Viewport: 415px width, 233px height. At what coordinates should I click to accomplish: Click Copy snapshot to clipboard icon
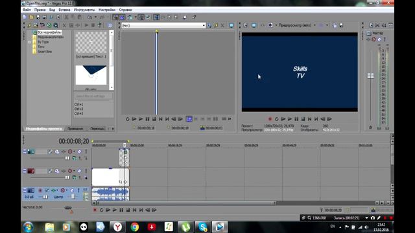click(335, 25)
